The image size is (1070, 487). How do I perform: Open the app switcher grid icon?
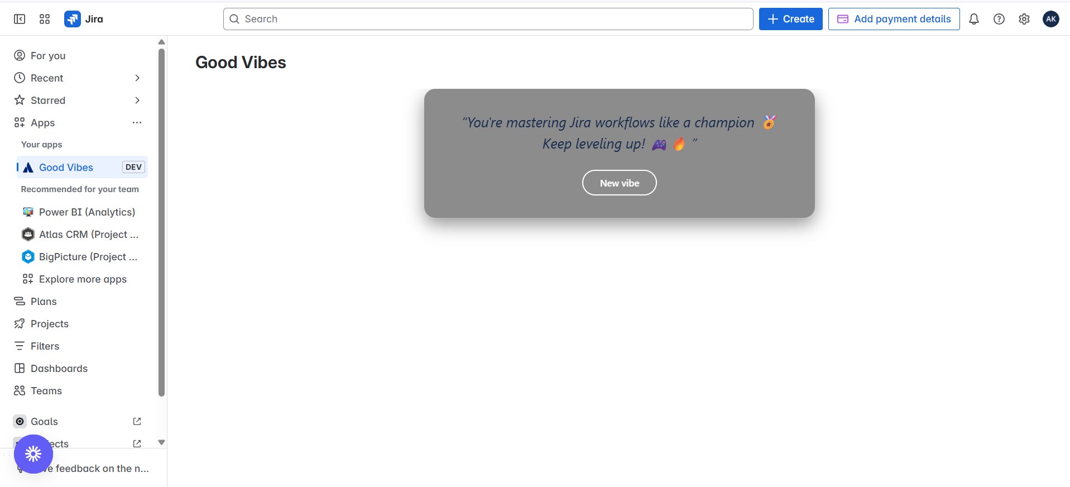(45, 19)
